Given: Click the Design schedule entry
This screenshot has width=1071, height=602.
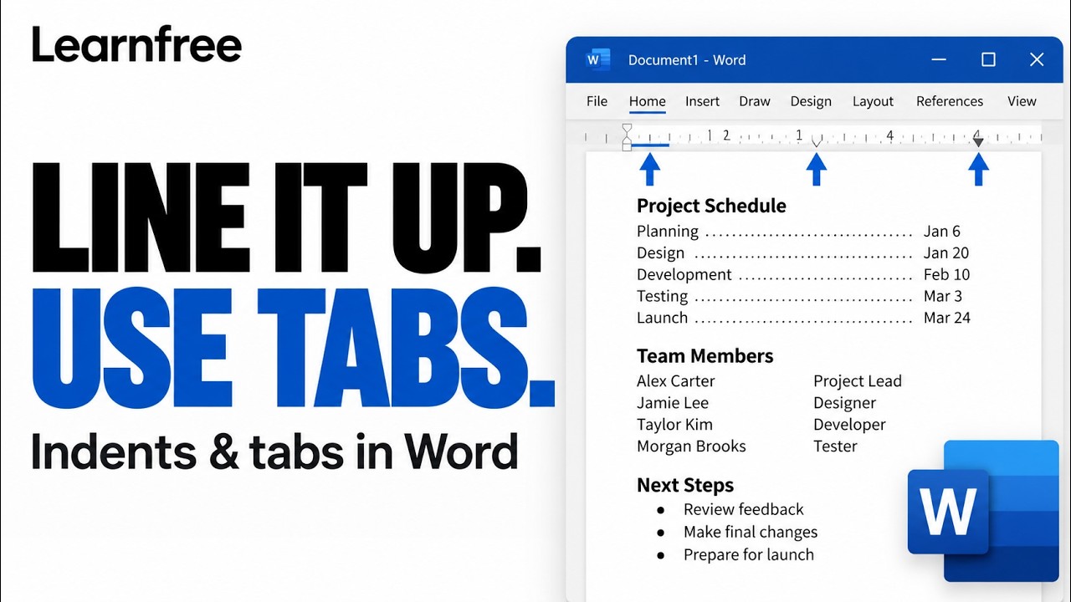Looking at the screenshot, I should point(660,253).
